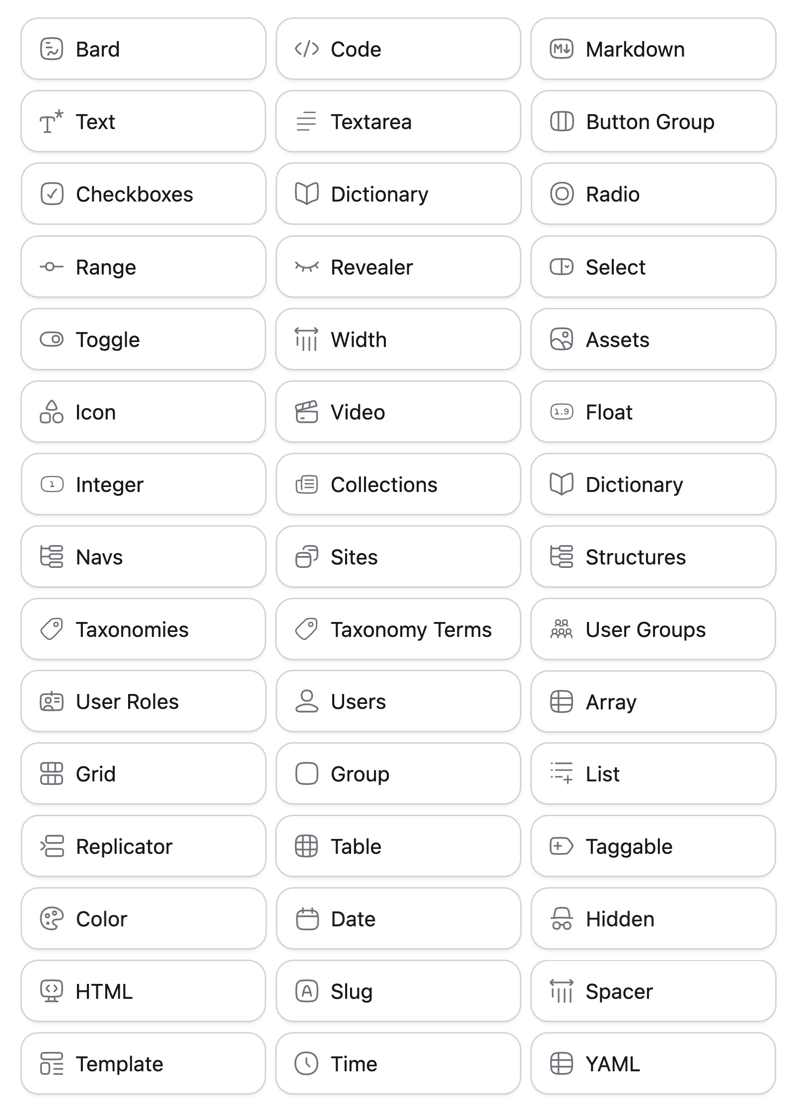Select the YAML fieldtype

click(653, 1064)
